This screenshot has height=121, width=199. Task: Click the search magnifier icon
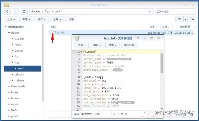click(159, 12)
